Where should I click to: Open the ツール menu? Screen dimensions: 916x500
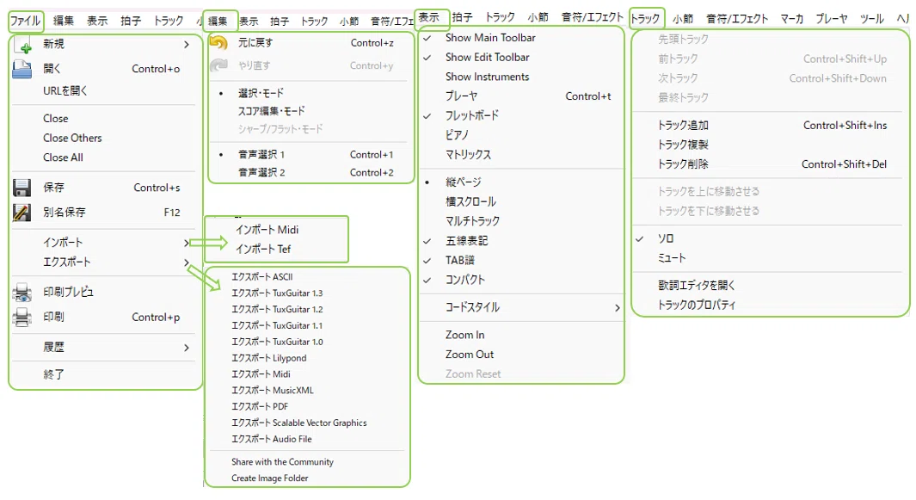[871, 19]
